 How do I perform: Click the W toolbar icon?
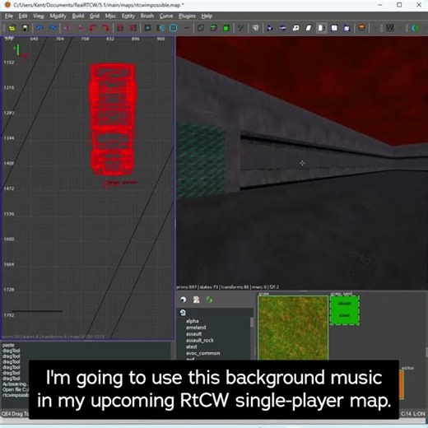[x=389, y=28]
